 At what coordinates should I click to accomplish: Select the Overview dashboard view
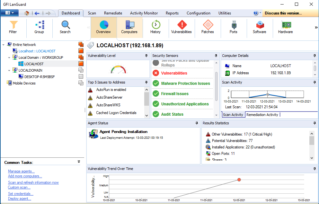103,27
